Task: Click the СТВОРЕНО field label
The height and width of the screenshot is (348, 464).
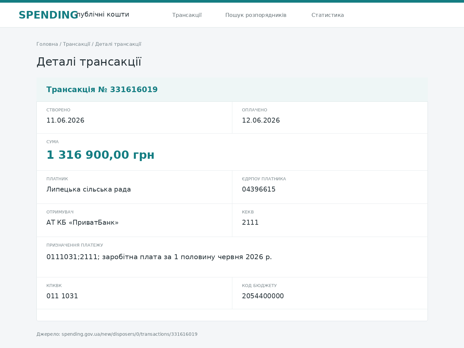Action: 58,110
